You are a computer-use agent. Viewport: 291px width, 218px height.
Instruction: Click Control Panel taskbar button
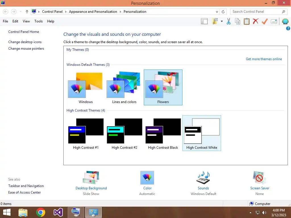[93, 212]
